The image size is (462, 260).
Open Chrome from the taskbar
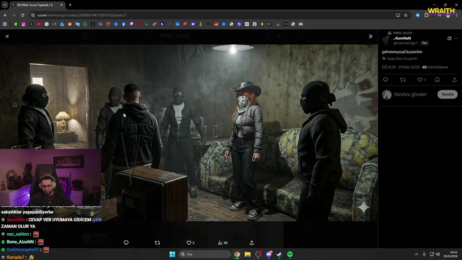point(237,254)
